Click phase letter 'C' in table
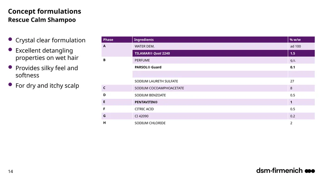Image resolution: width=323 pixels, height=181 pixels. [x=104, y=88]
